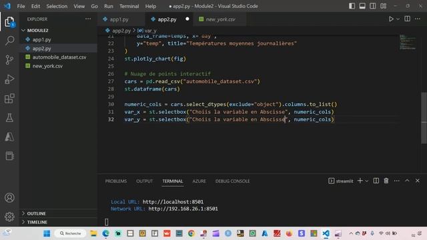Screen dimensions: 427x240
Task: Click the taskbar Recherche search box
Action: tap(71, 233)
